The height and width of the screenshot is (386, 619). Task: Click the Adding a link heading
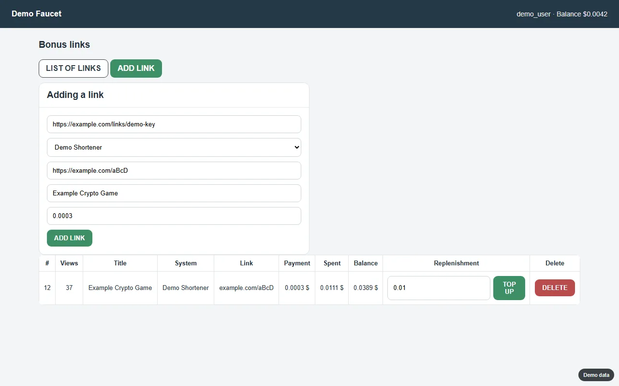pyautogui.click(x=75, y=95)
